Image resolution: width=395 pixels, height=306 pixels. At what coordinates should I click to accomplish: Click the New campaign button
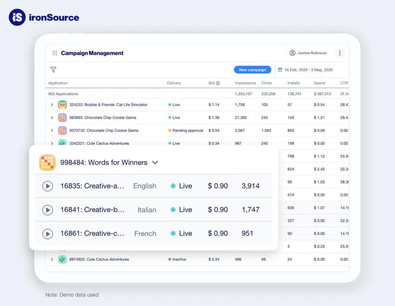pyautogui.click(x=252, y=70)
